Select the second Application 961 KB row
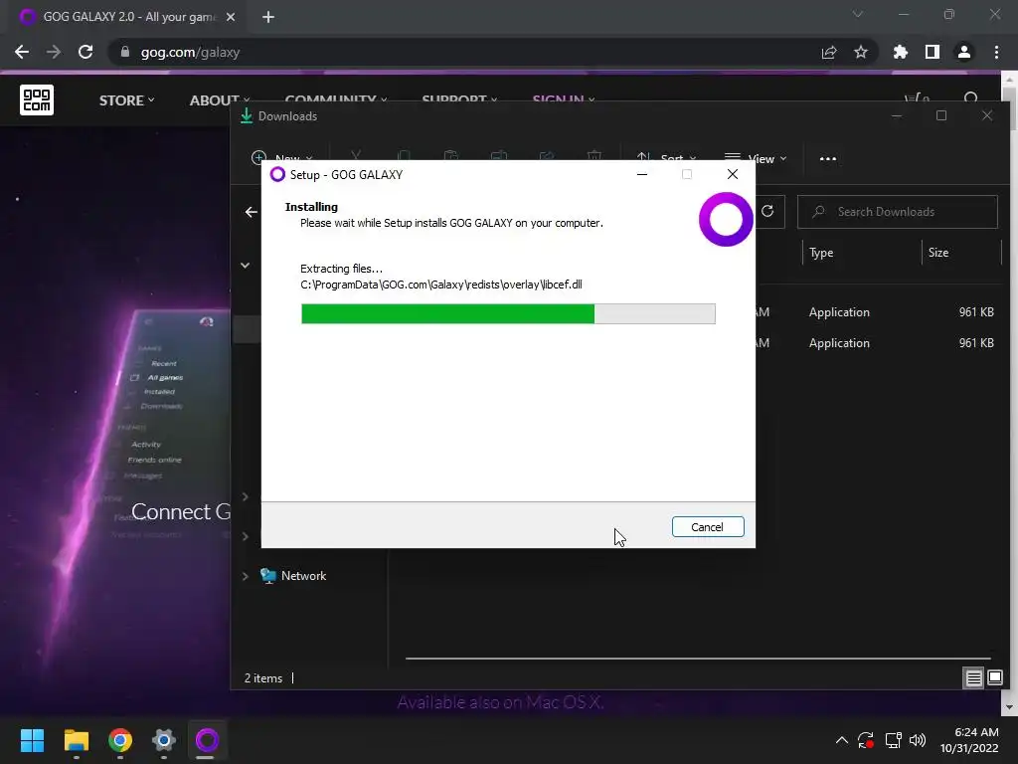The width and height of the screenshot is (1018, 764). pyautogui.click(x=877, y=343)
